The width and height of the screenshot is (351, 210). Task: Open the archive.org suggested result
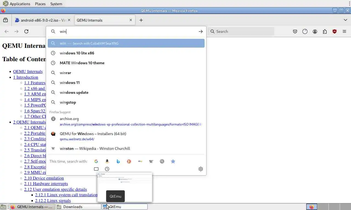coord(126,121)
